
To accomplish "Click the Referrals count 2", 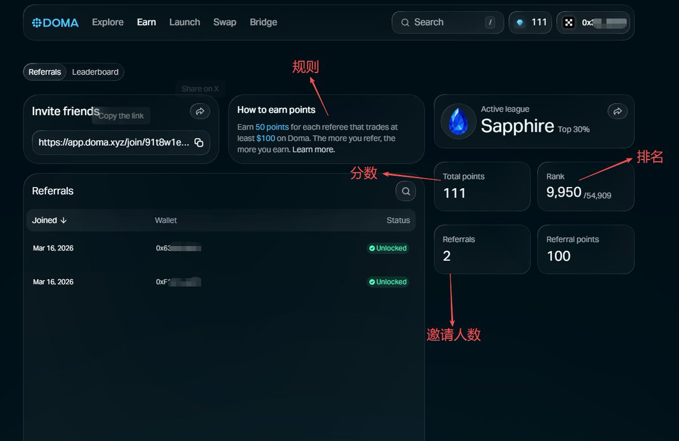I will pyautogui.click(x=446, y=256).
